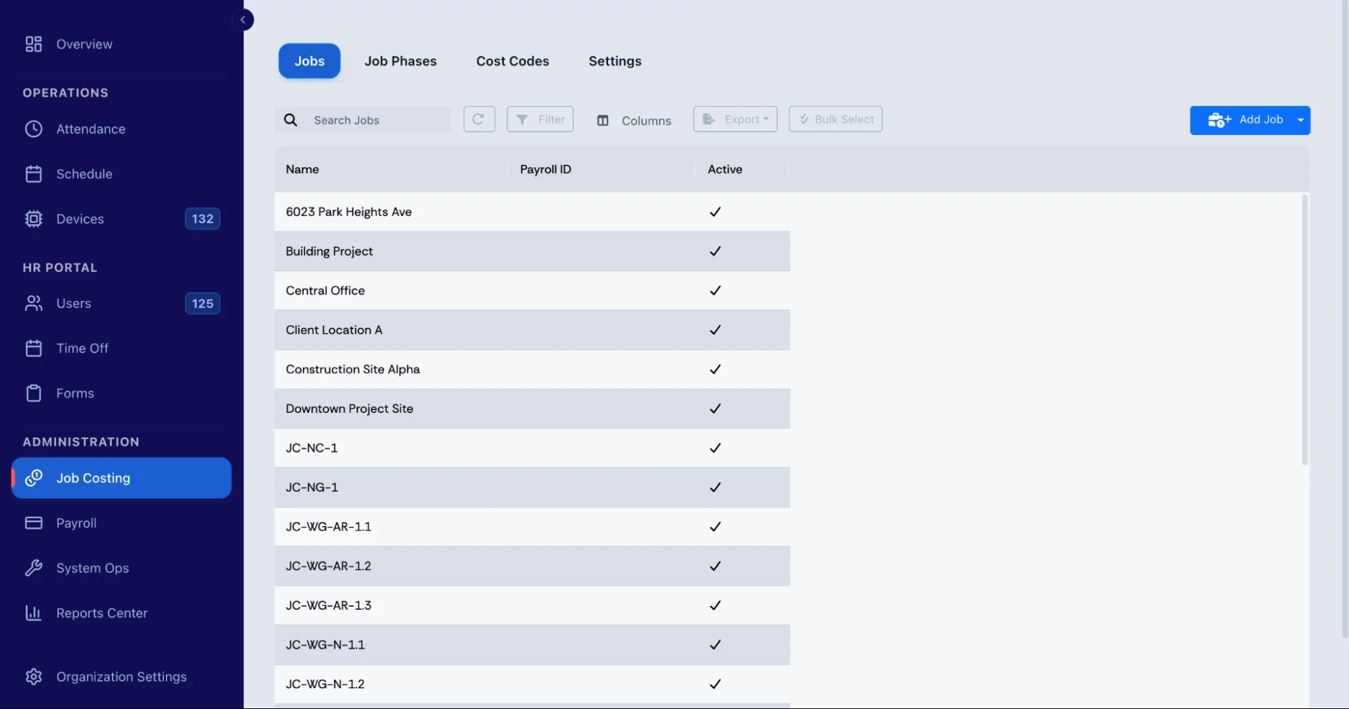Image resolution: width=1349 pixels, height=709 pixels.
Task: Click the 125 badge next to Users
Action: [202, 304]
